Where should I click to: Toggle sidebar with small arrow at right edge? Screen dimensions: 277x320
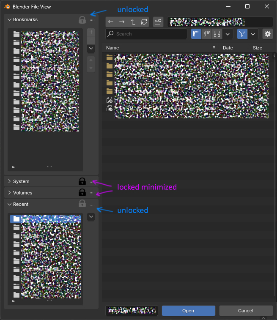coord(274,56)
